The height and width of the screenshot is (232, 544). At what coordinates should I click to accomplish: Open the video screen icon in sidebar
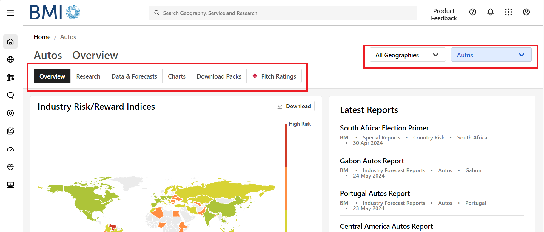tap(10, 185)
